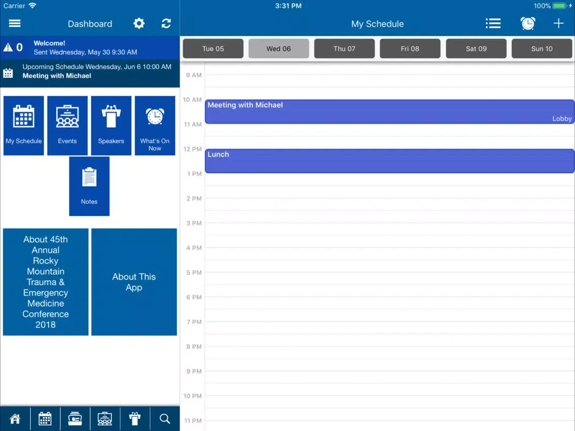Open the Notes tile
Viewport: 575px width, 431px height.
tap(89, 186)
